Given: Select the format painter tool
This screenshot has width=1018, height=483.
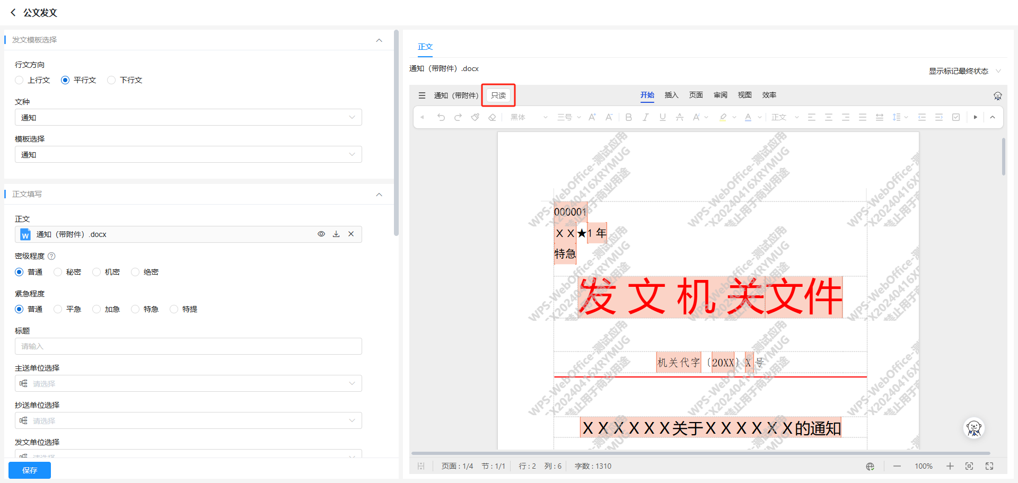Looking at the screenshot, I should tap(475, 117).
